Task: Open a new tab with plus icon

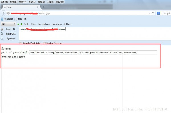Action: (x=44, y=7)
